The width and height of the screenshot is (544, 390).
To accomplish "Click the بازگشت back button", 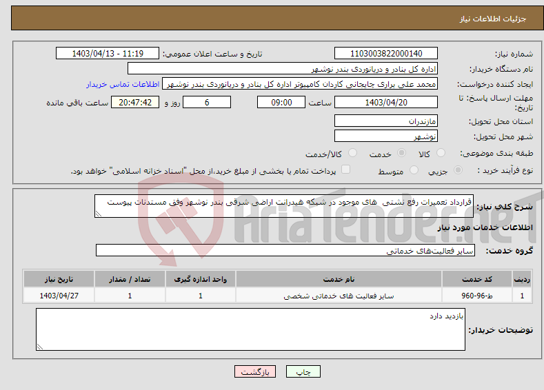I will (x=255, y=371).
